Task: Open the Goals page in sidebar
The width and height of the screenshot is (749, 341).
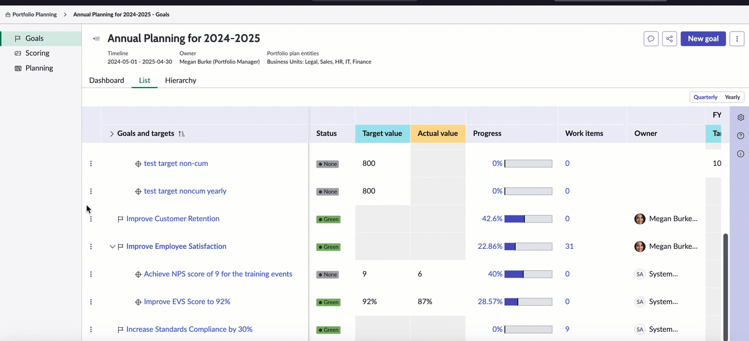Action: pyautogui.click(x=40, y=39)
